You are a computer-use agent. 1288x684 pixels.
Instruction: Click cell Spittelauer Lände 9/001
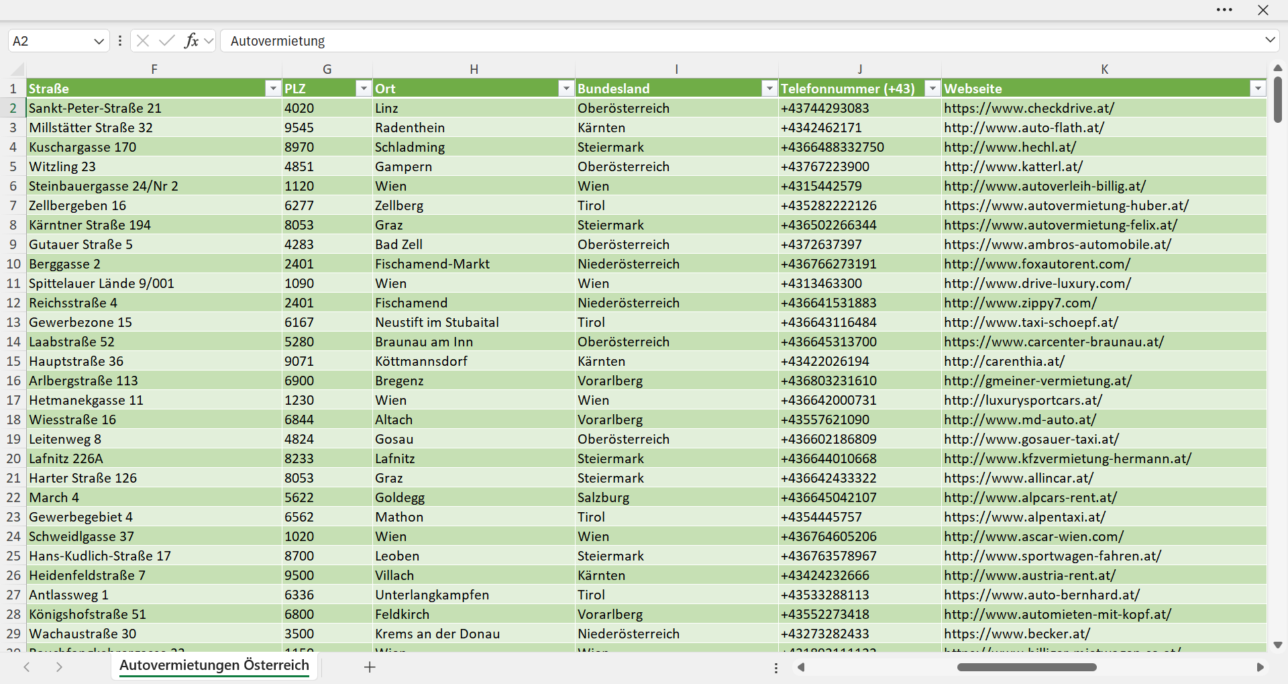(x=154, y=283)
